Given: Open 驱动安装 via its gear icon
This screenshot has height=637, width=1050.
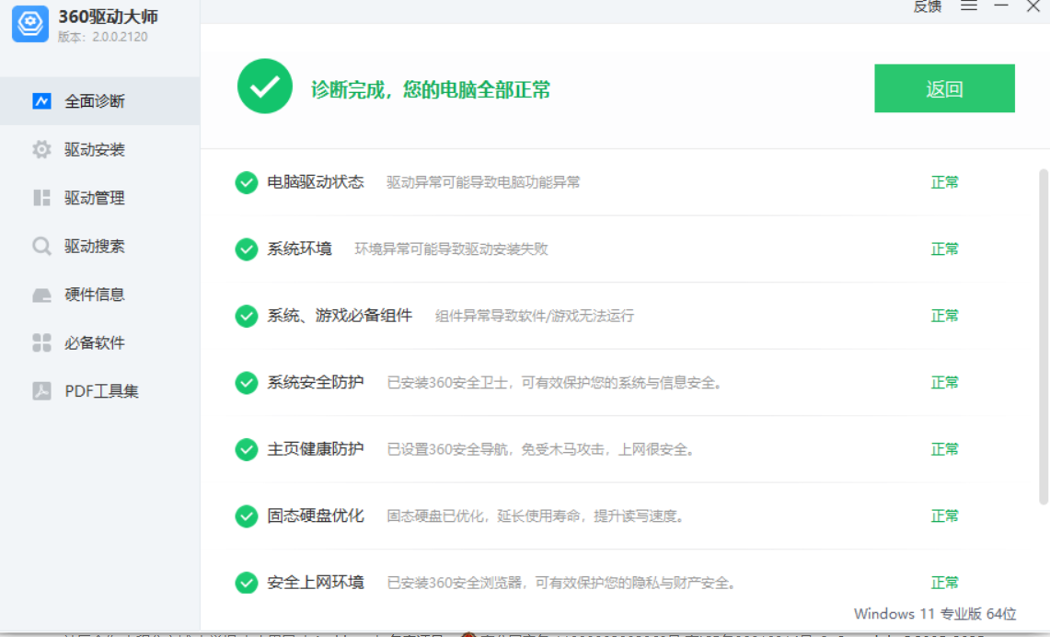Looking at the screenshot, I should (x=40, y=149).
